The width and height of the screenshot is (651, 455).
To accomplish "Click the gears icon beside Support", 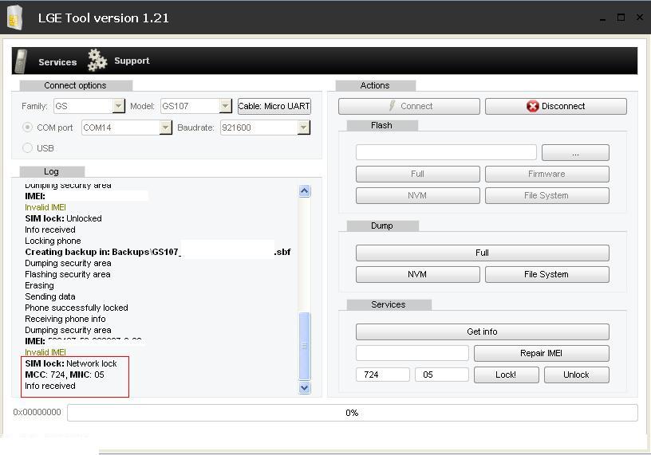I will pyautogui.click(x=97, y=60).
